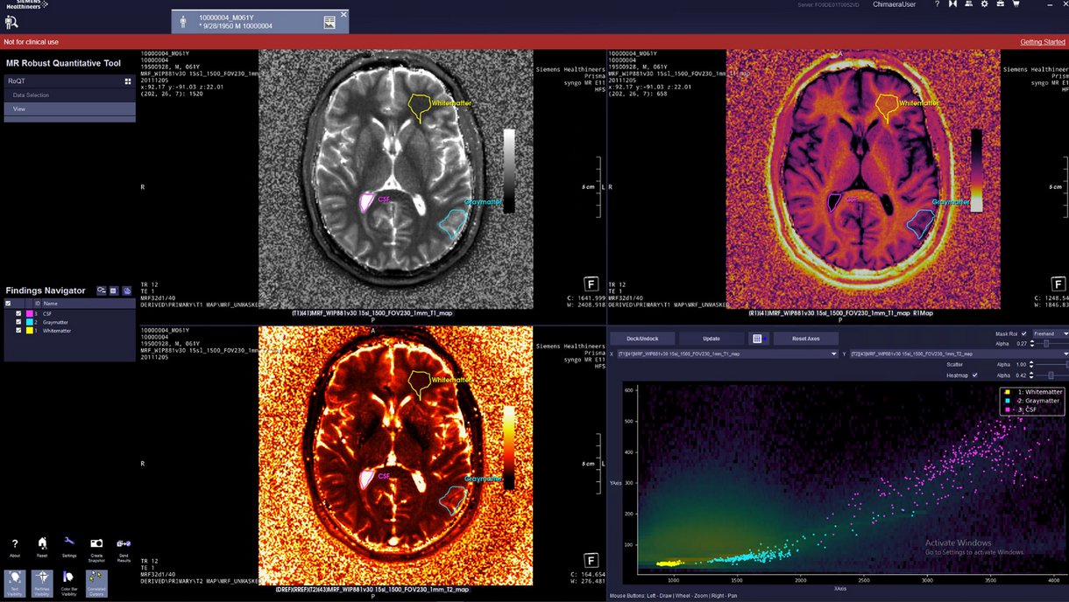Click the help question mark in top bar
The height and width of the screenshot is (602, 1069).
[x=937, y=4]
